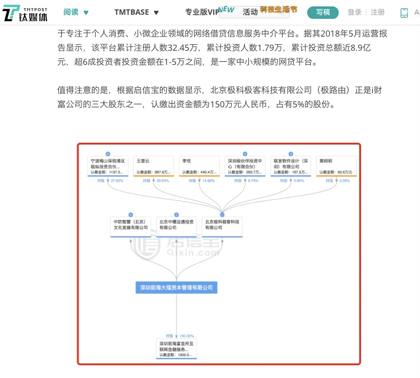Select the 王楚云 shareholder node

153,166
